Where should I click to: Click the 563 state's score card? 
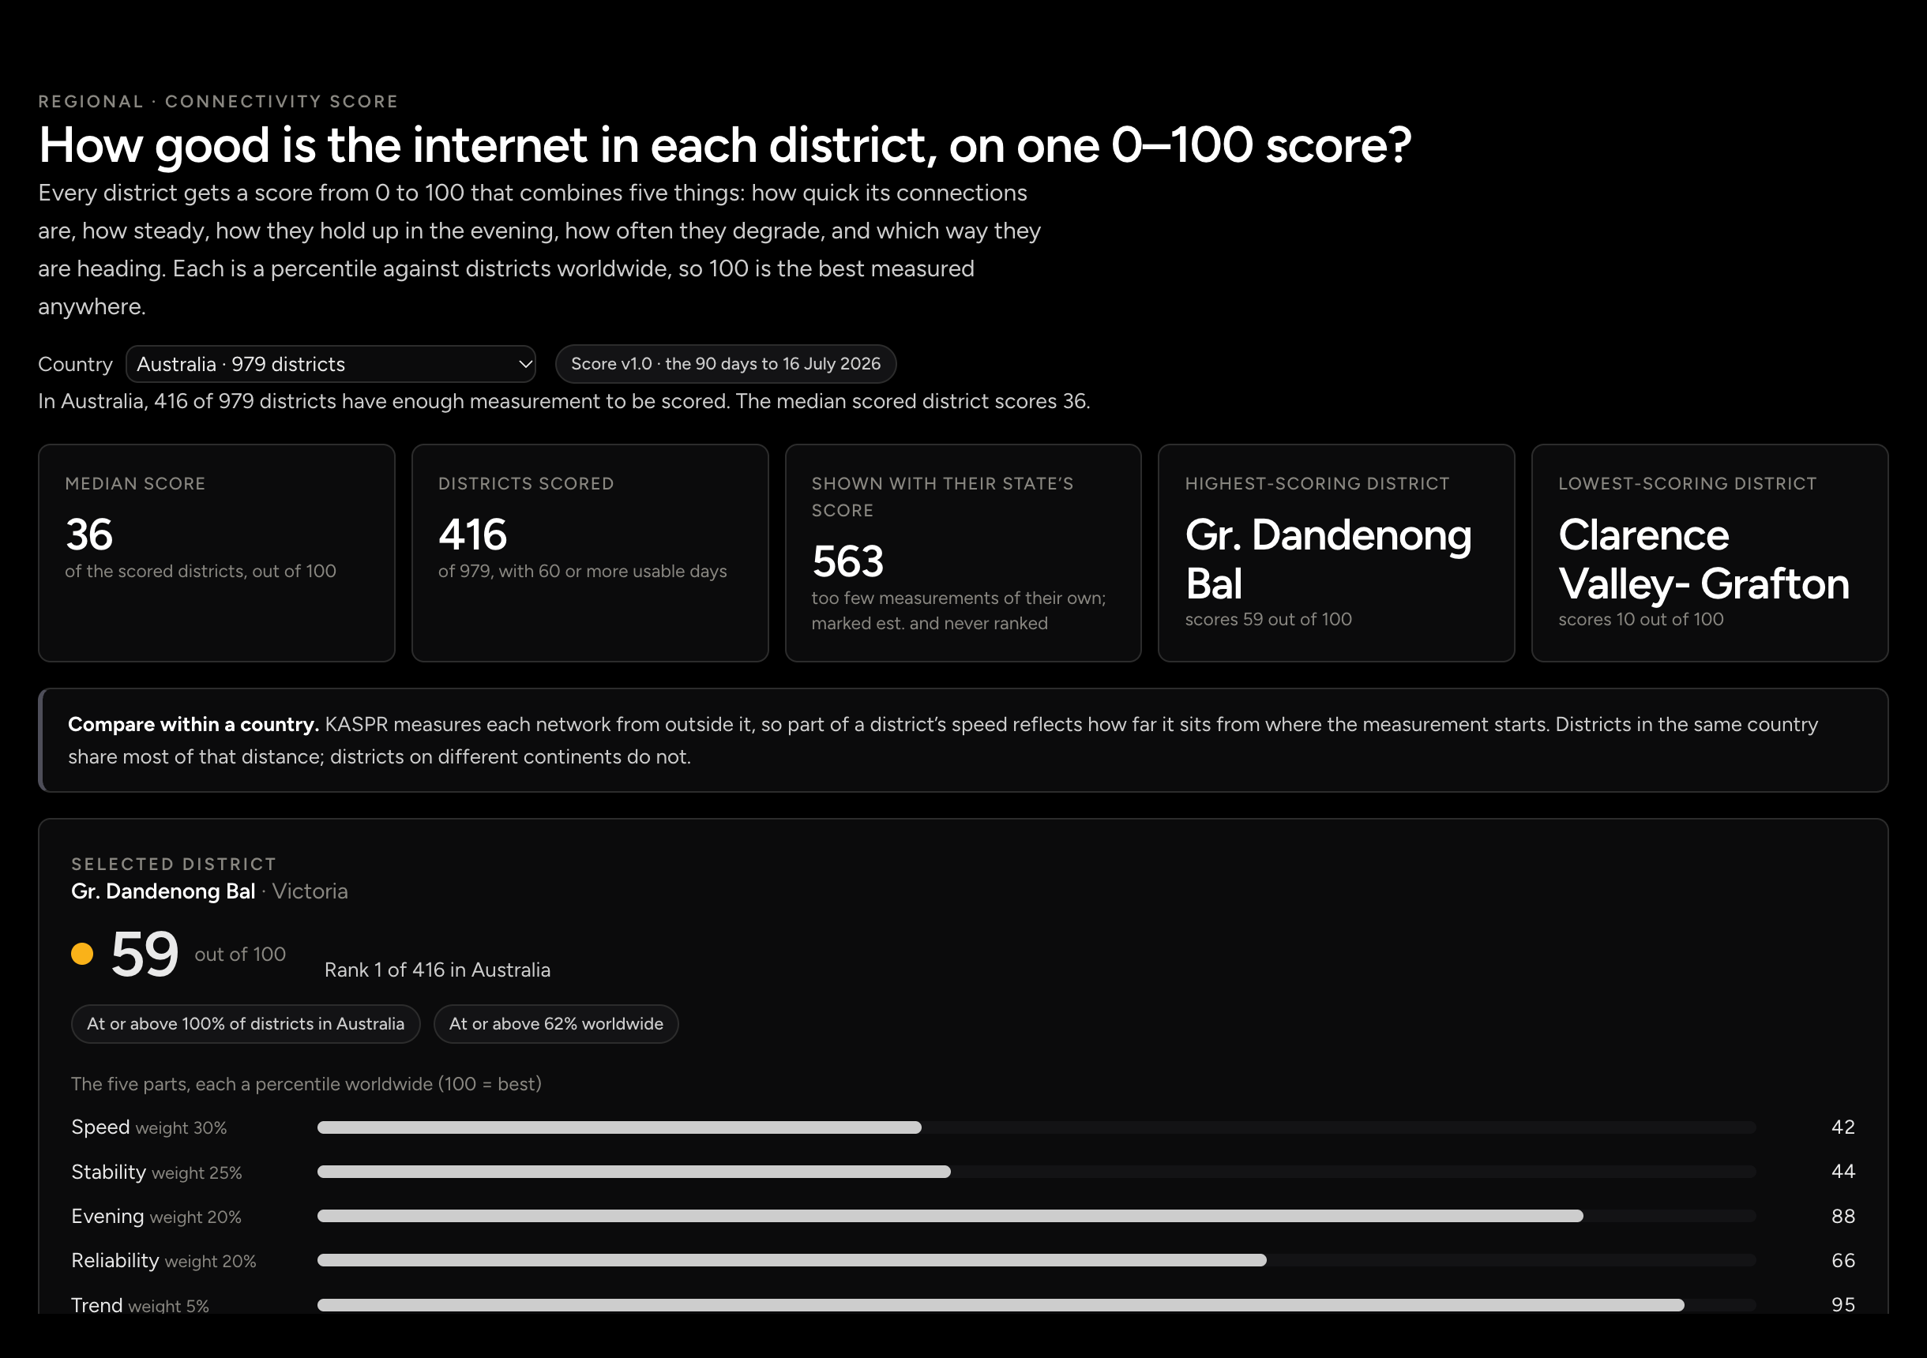(963, 553)
